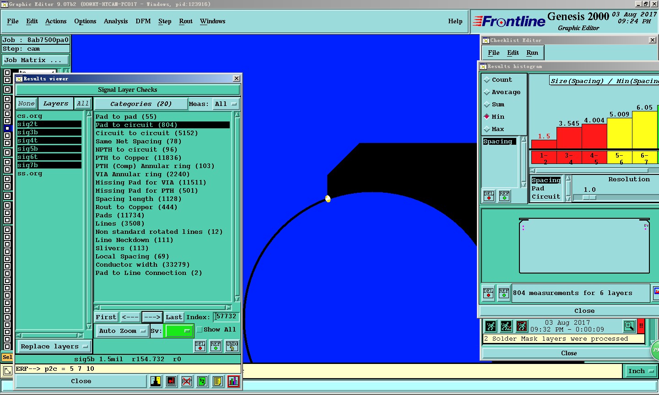Toggle layer sig7b in layers list
Viewport: 659px width, 395px height.
49,165
